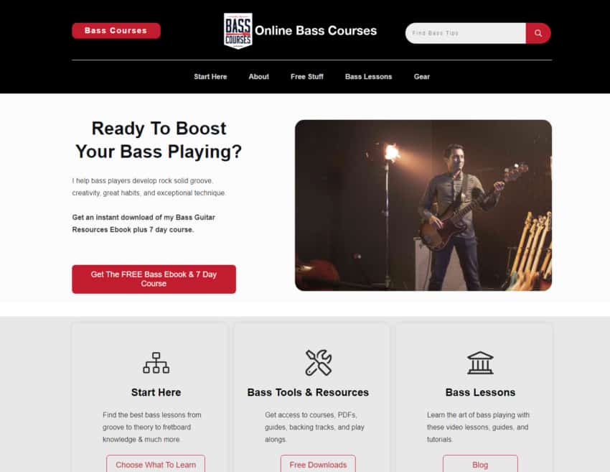This screenshot has height=472, width=610.
Task: Click the Free Downloads button
Action: pos(318,464)
